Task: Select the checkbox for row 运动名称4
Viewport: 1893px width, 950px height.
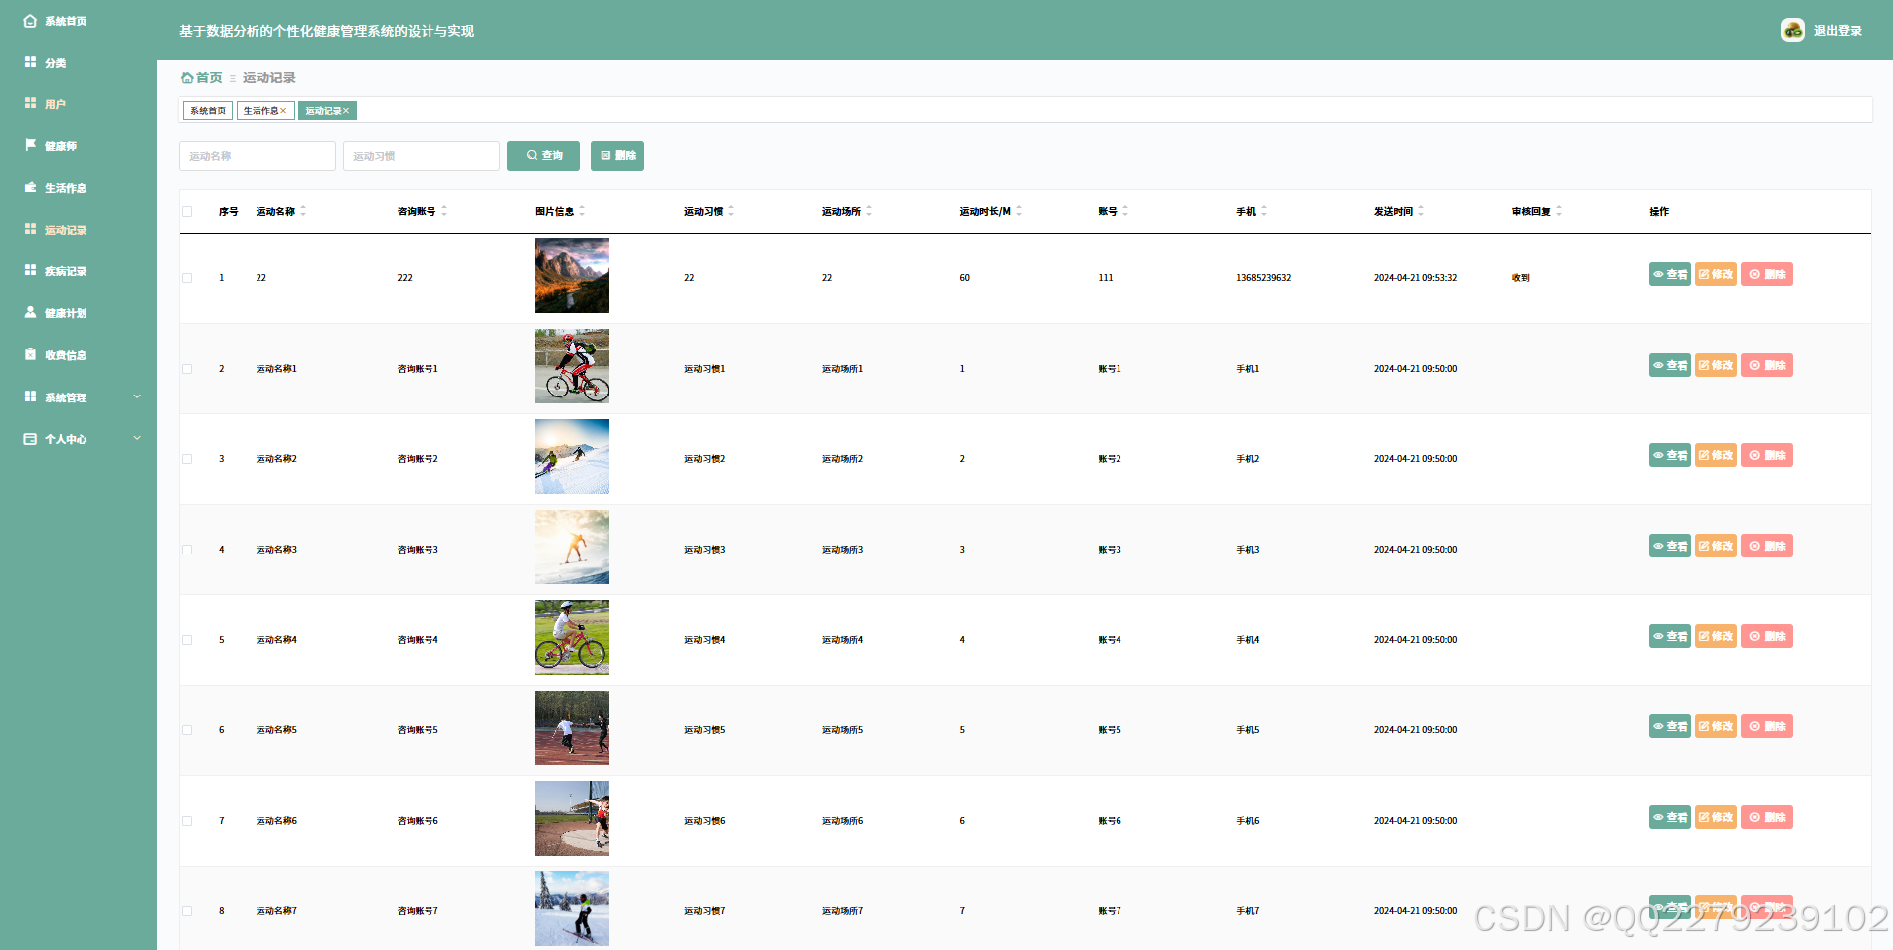Action: click(x=187, y=640)
